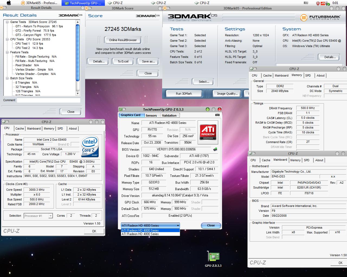
Task: Click Details... under the System section
Action: click(330, 57)
